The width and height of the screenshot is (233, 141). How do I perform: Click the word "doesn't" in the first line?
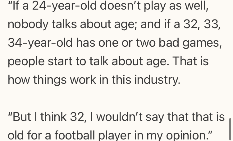tap(123, 6)
